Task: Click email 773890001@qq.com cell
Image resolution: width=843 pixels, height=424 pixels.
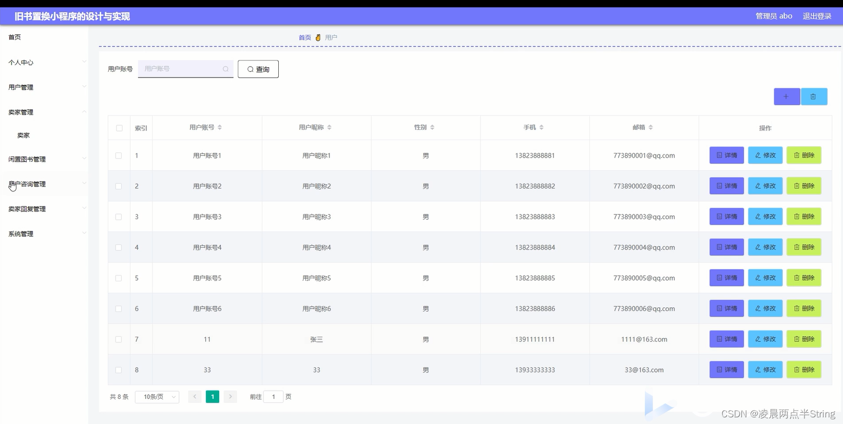Action: 644,156
